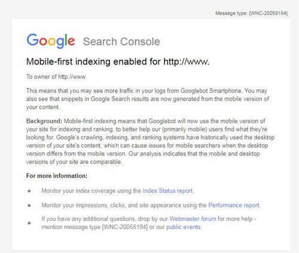
Task: Click the bullet before Webmaster forum item
Action: click(29, 223)
